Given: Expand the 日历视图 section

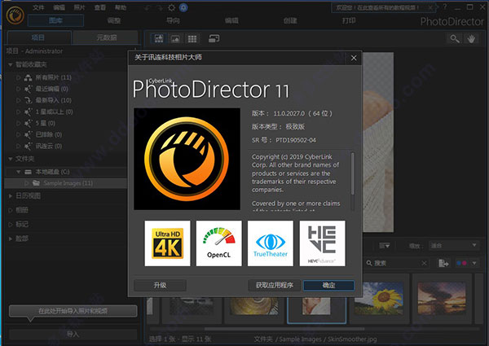Looking at the screenshot, I should point(11,196).
